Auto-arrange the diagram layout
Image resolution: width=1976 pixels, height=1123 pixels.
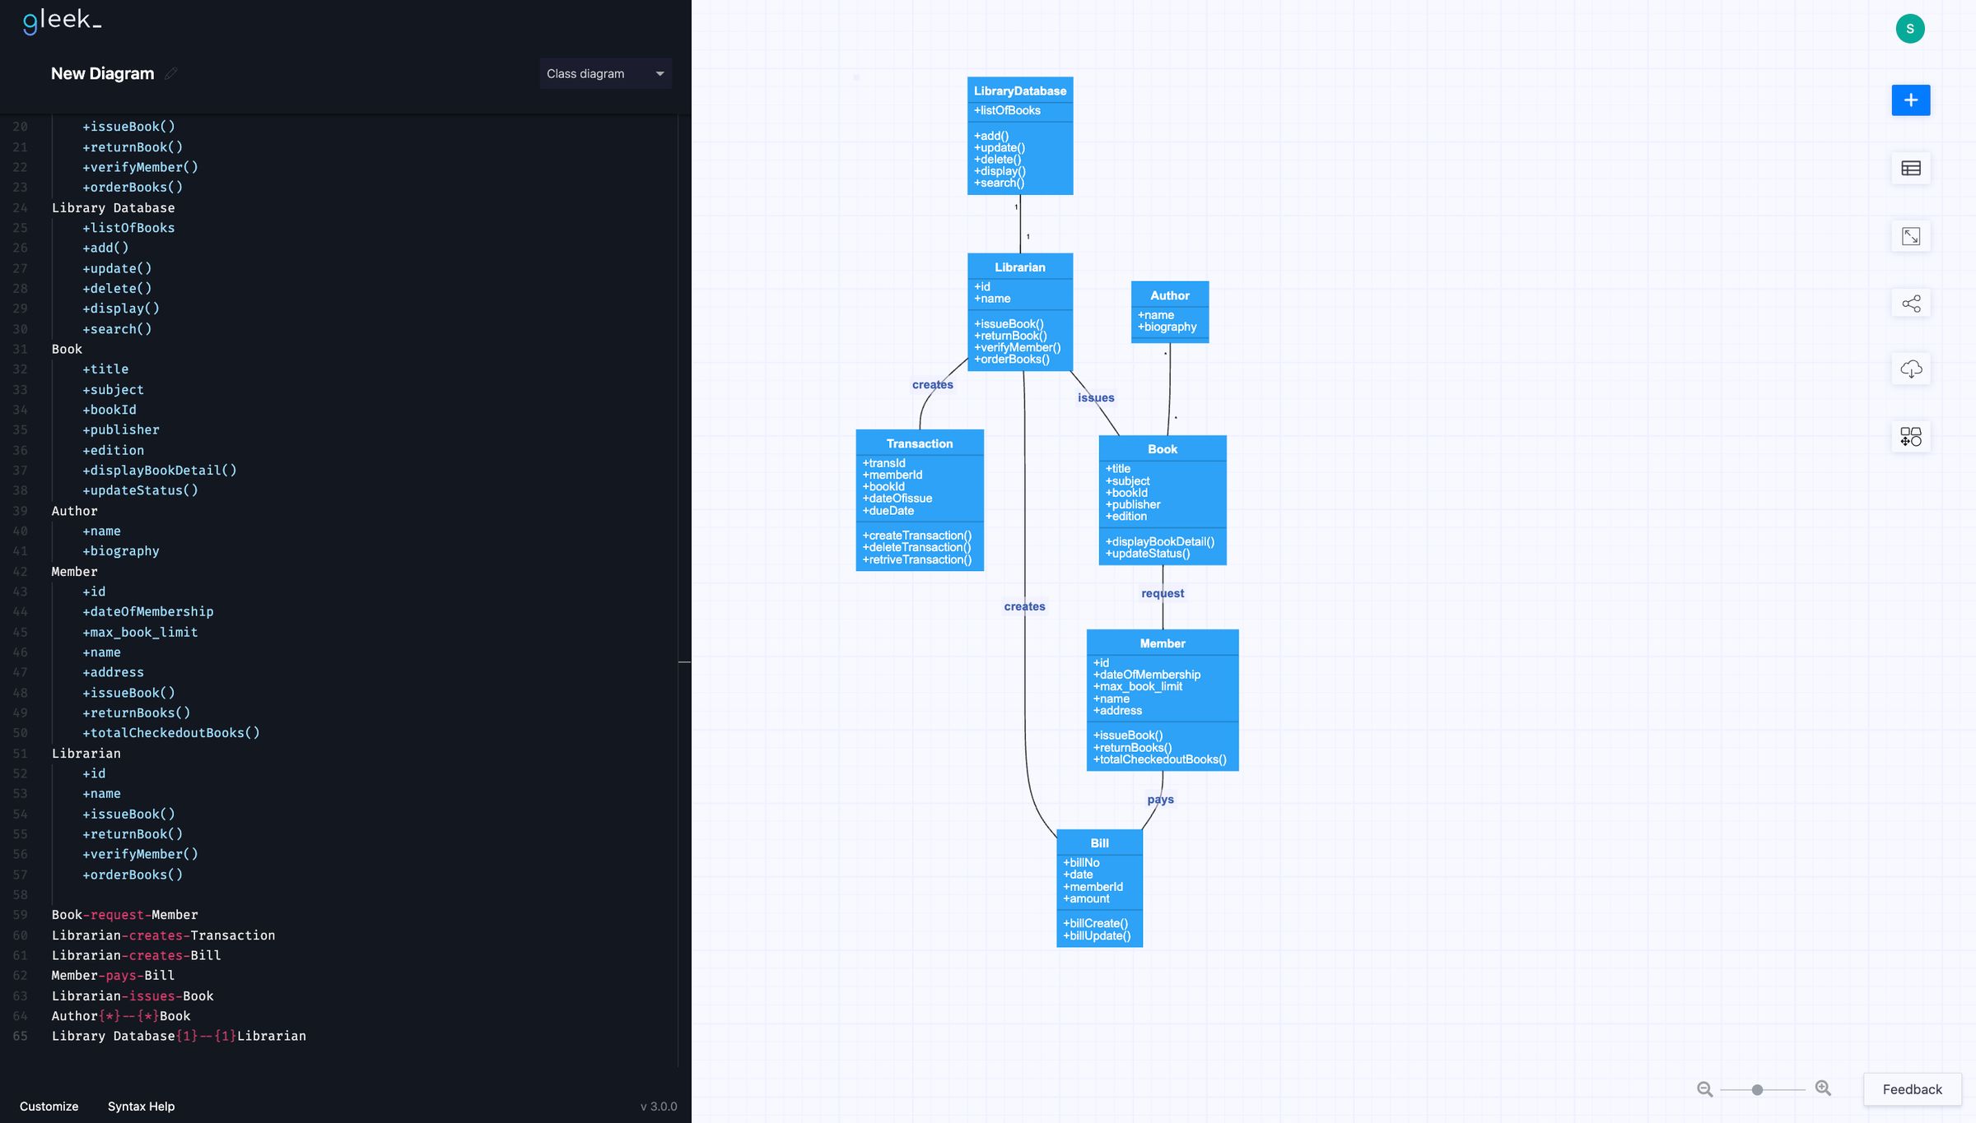tap(1910, 436)
